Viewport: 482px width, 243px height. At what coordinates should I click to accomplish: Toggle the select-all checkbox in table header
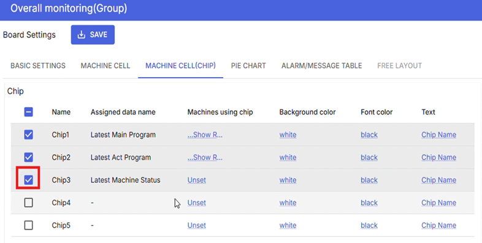(x=29, y=112)
